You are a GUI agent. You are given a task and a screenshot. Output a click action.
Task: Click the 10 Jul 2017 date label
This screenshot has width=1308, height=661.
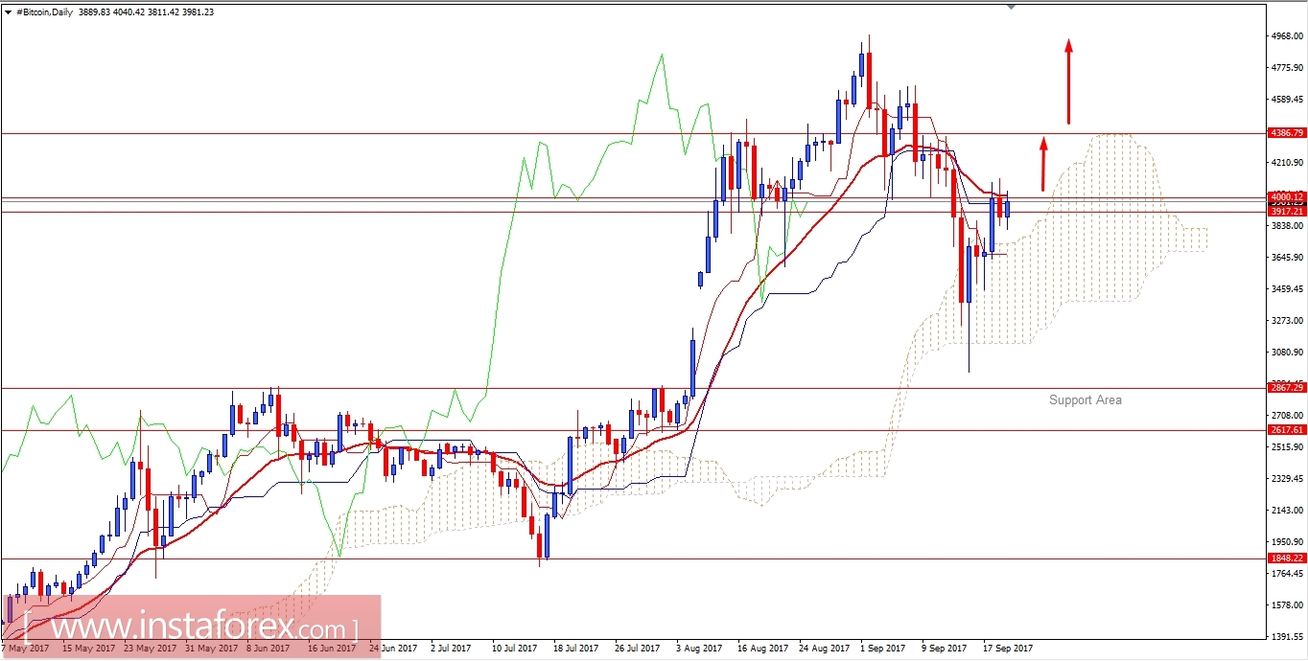pyautogui.click(x=515, y=649)
